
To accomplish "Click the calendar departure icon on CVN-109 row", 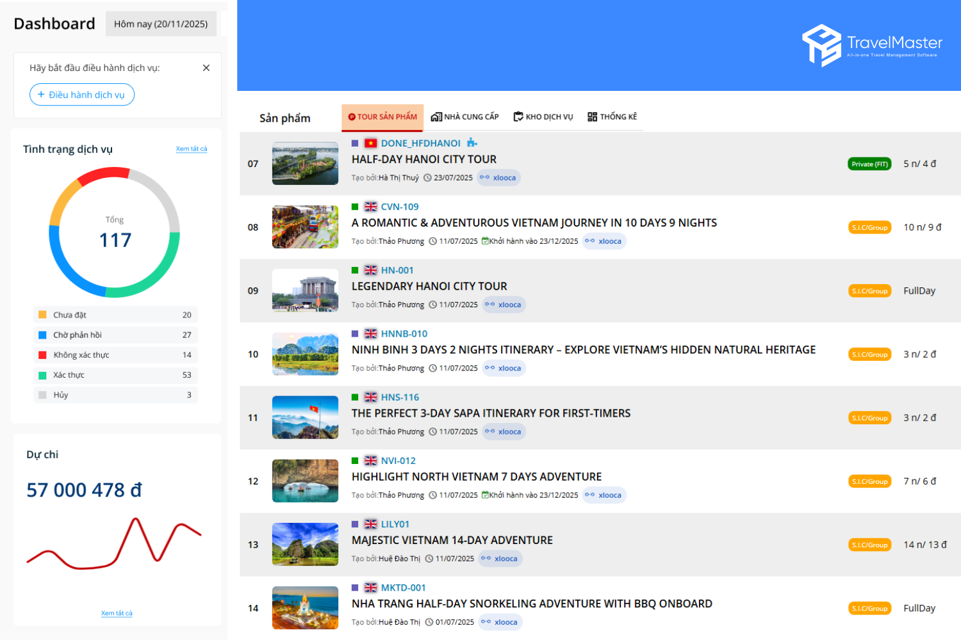I will coord(485,241).
